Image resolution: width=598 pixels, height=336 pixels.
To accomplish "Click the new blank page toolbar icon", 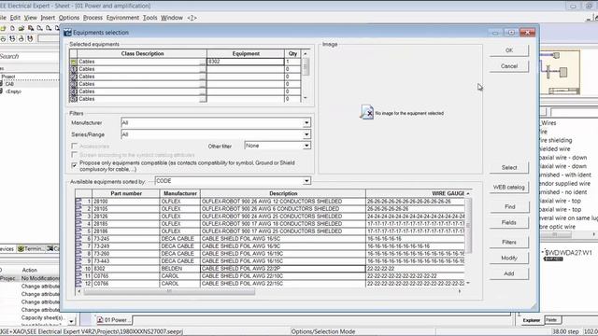I will click(12, 28).
